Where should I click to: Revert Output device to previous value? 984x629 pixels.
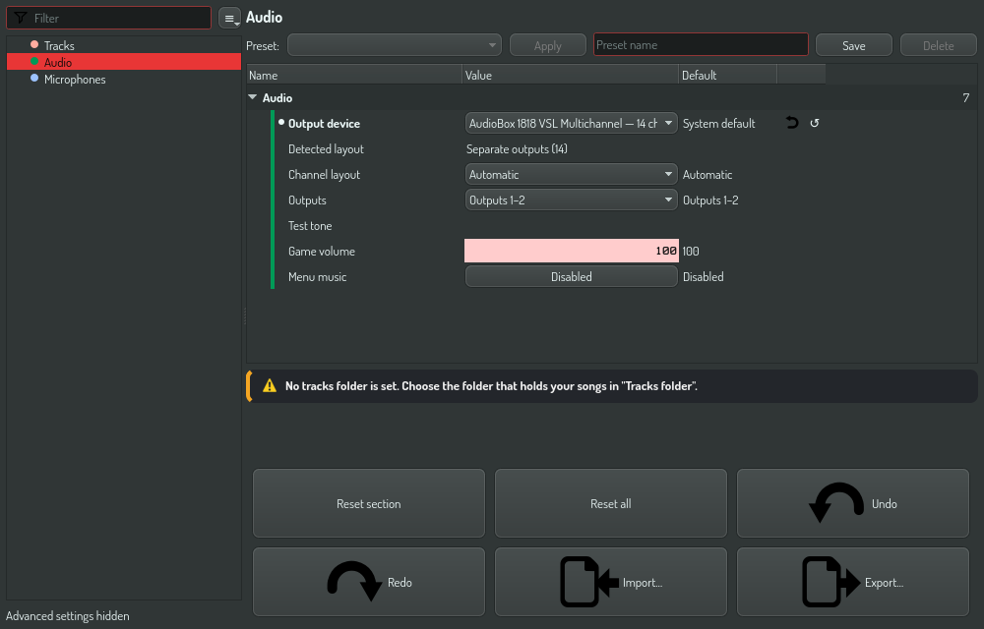[x=792, y=123]
